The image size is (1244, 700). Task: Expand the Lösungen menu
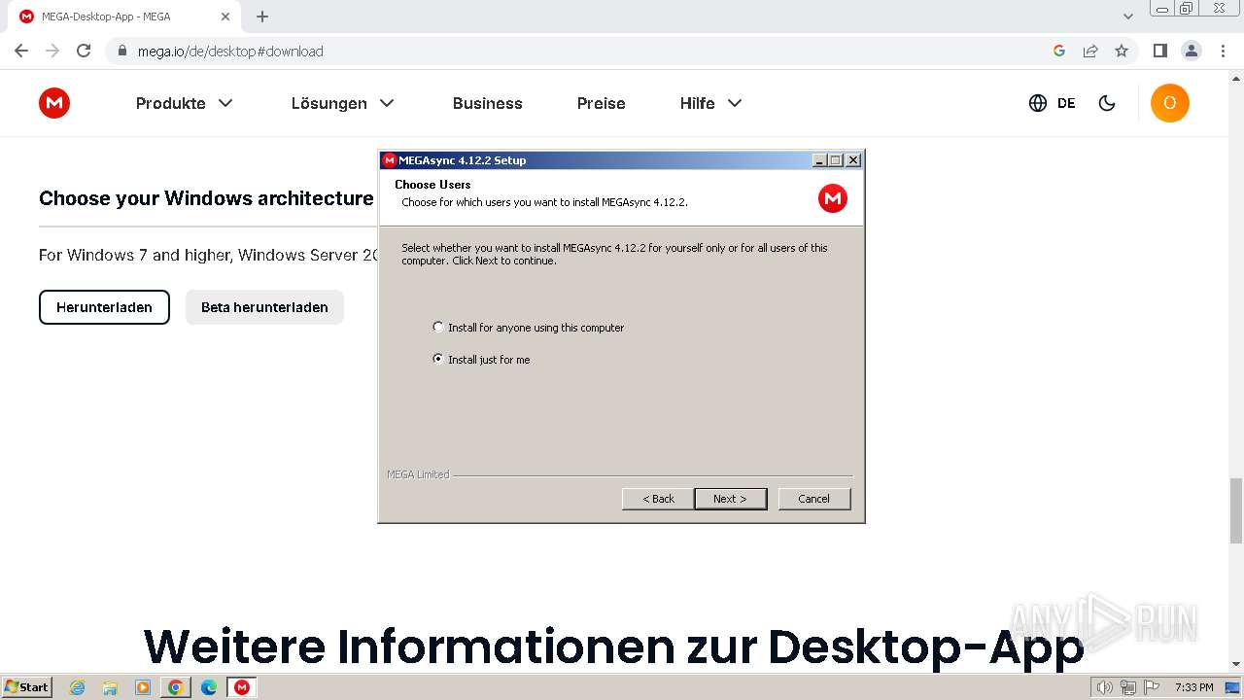click(x=343, y=103)
